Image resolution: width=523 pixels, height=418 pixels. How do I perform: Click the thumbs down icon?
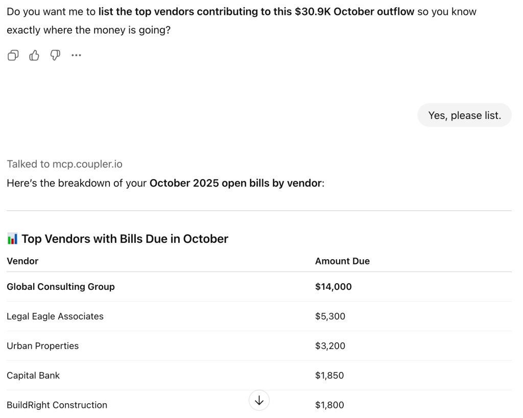pyautogui.click(x=55, y=56)
